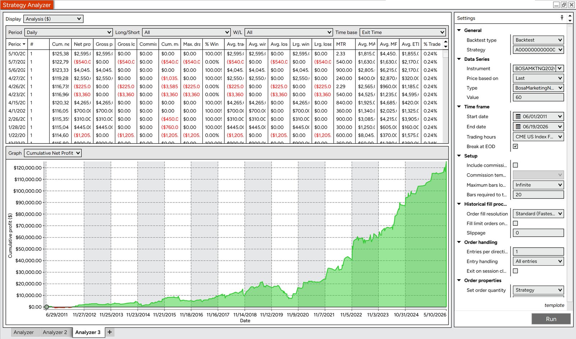Open the Long/Short filter dropdown
This screenshot has width=576, height=339.
[x=186, y=32]
